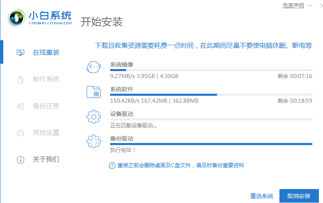
Task: Click the monitor icon beside 在线重装
Action: (21, 53)
